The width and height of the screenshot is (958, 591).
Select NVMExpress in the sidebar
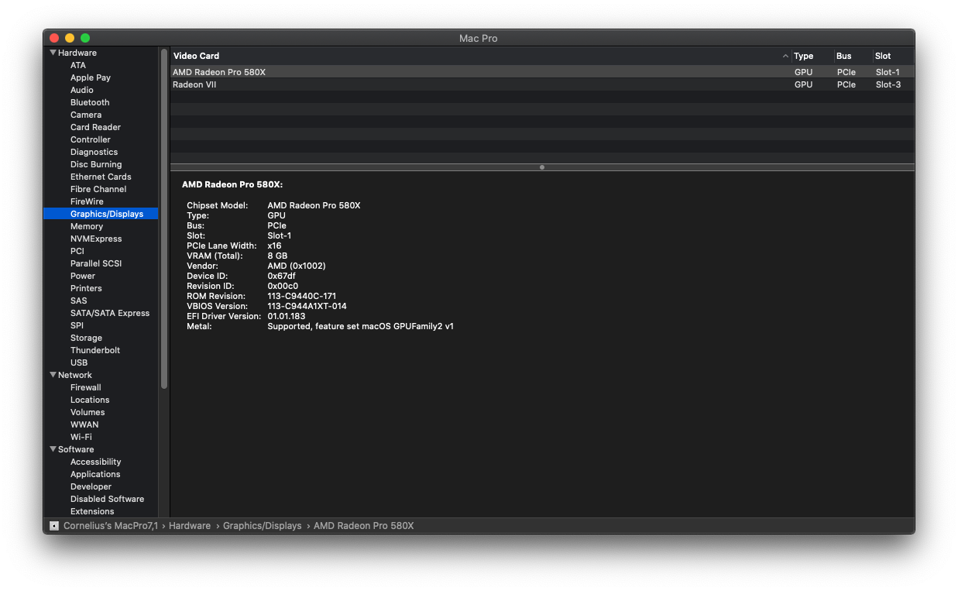click(96, 239)
